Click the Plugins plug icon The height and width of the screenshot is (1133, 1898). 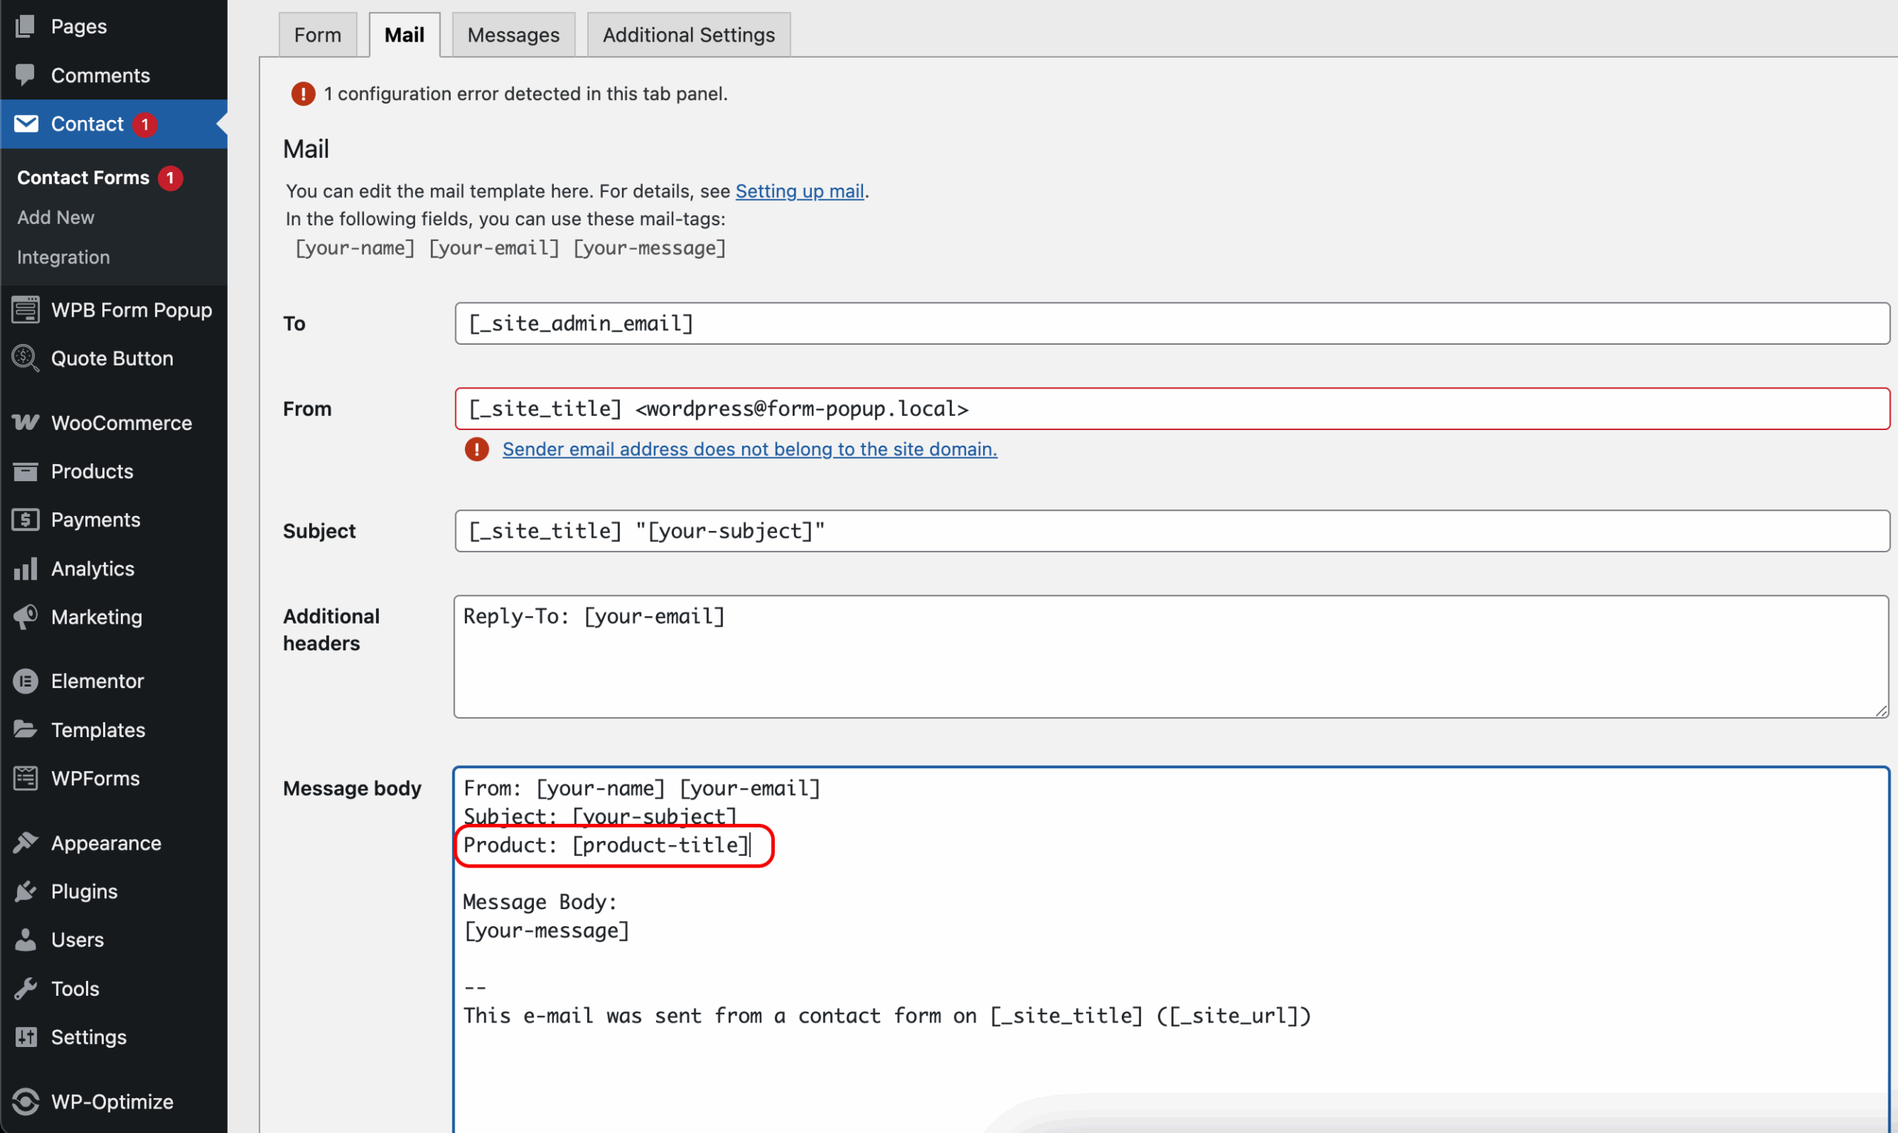click(25, 891)
